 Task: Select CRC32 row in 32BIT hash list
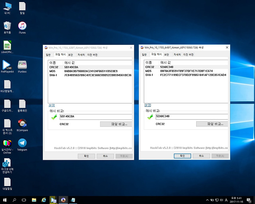point(90,67)
